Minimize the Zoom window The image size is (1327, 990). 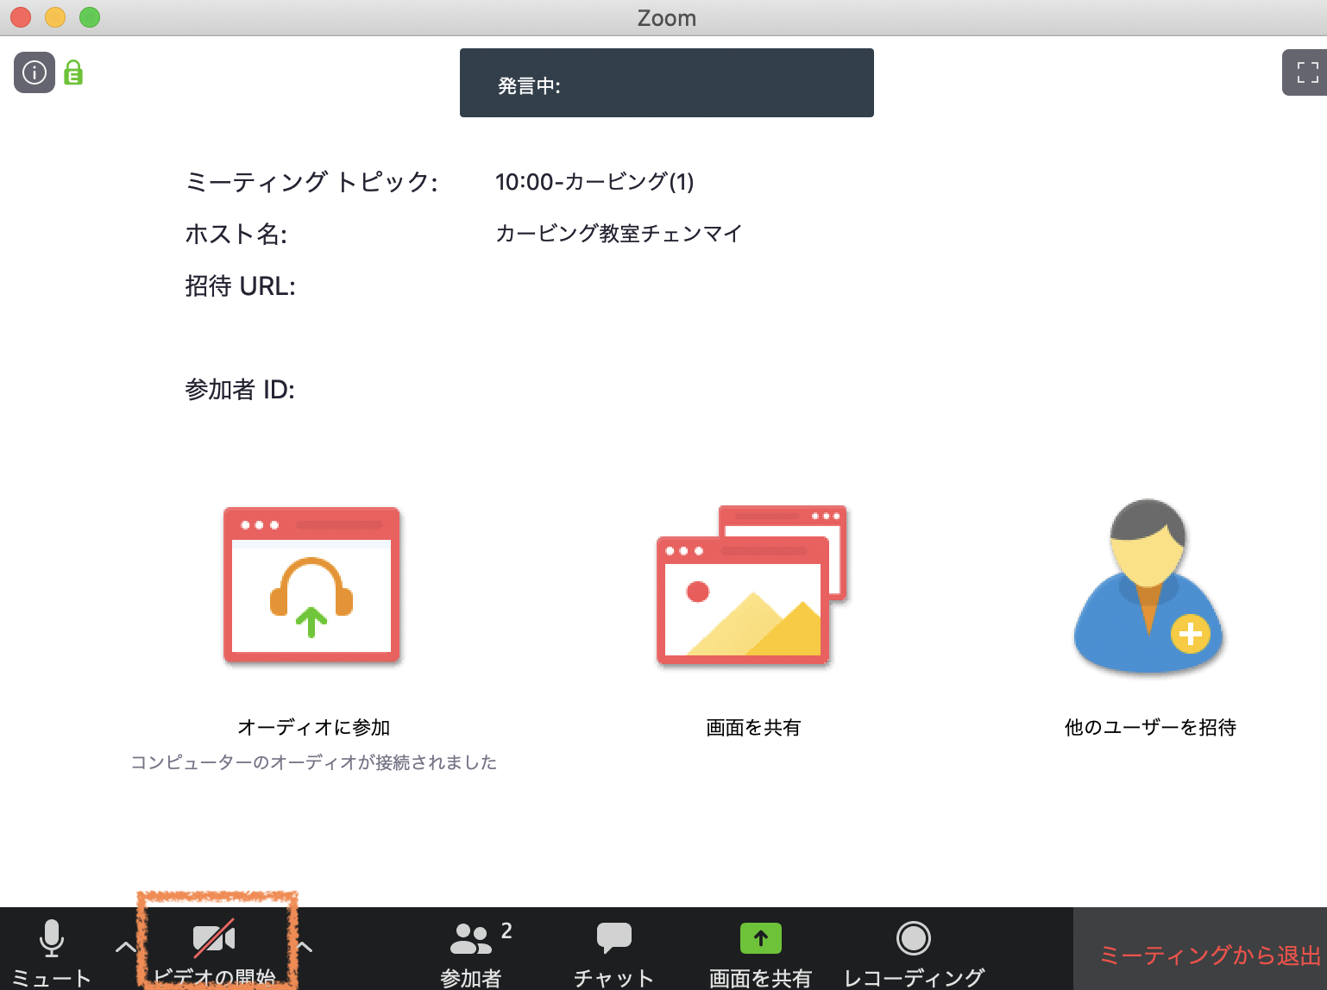point(55,17)
